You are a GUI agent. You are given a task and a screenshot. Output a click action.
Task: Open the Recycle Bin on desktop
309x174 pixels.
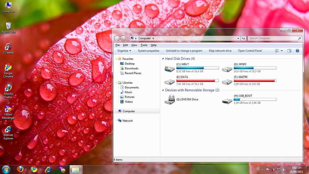(x=8, y=26)
